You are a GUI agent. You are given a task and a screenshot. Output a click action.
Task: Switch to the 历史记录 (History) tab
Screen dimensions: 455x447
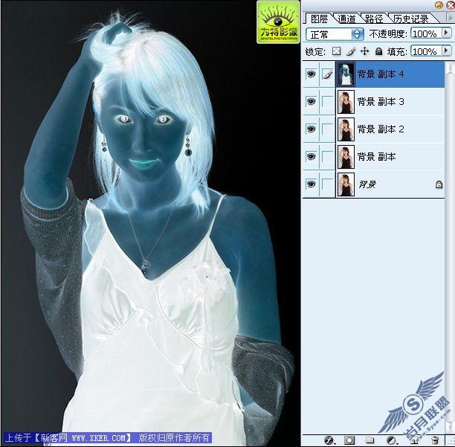click(411, 19)
